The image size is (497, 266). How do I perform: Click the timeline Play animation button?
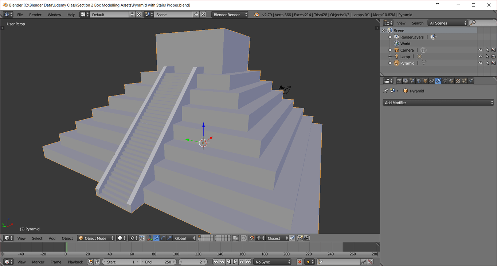[235, 262]
